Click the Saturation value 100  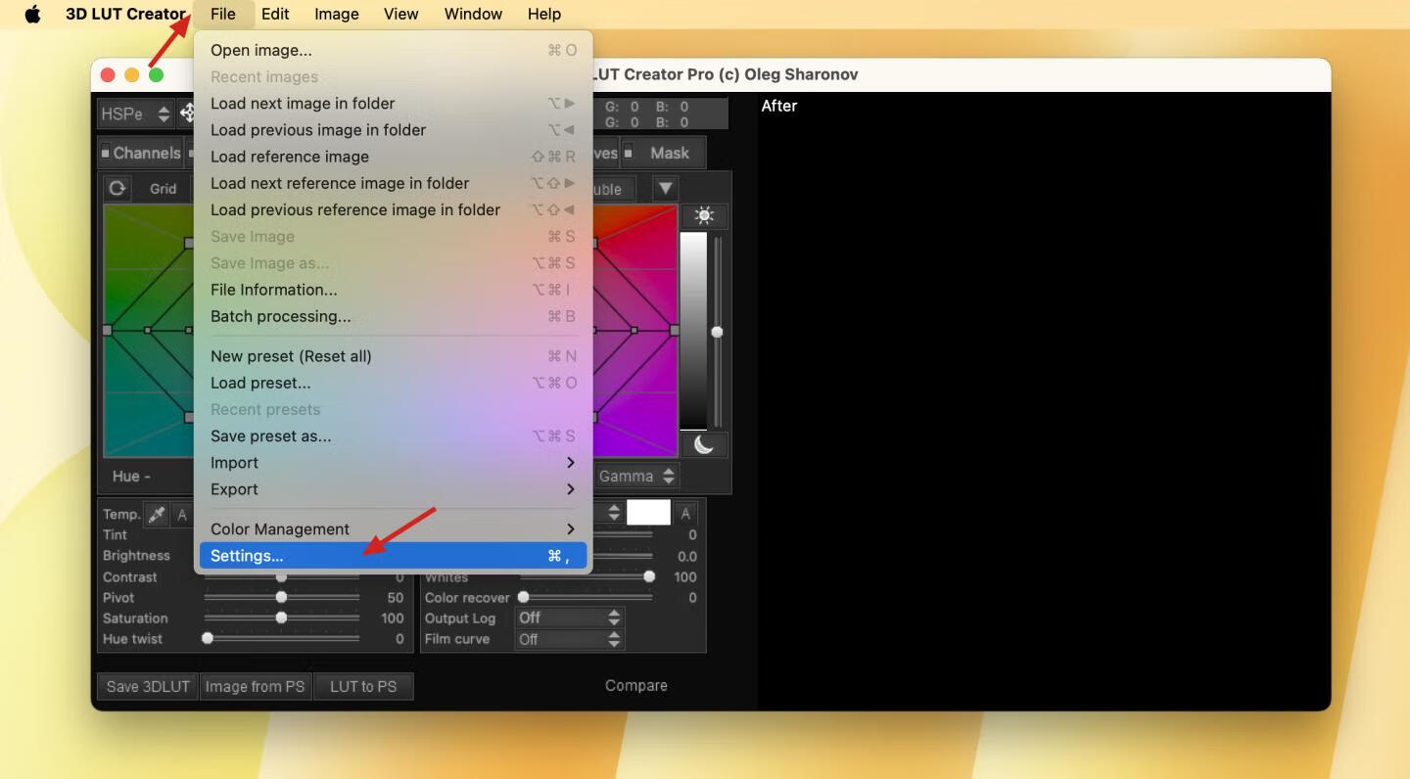click(393, 618)
